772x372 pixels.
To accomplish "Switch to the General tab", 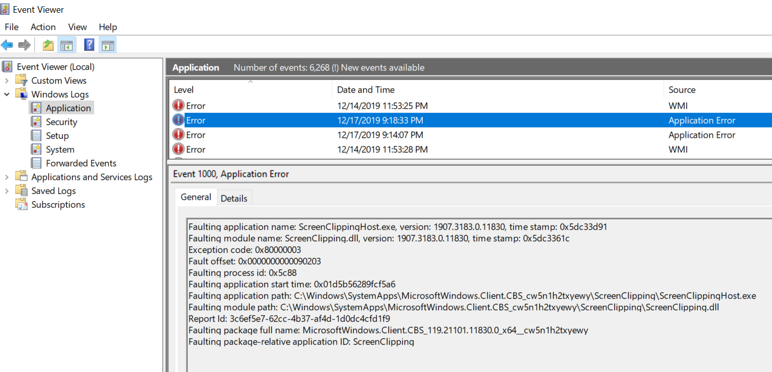I will point(196,197).
